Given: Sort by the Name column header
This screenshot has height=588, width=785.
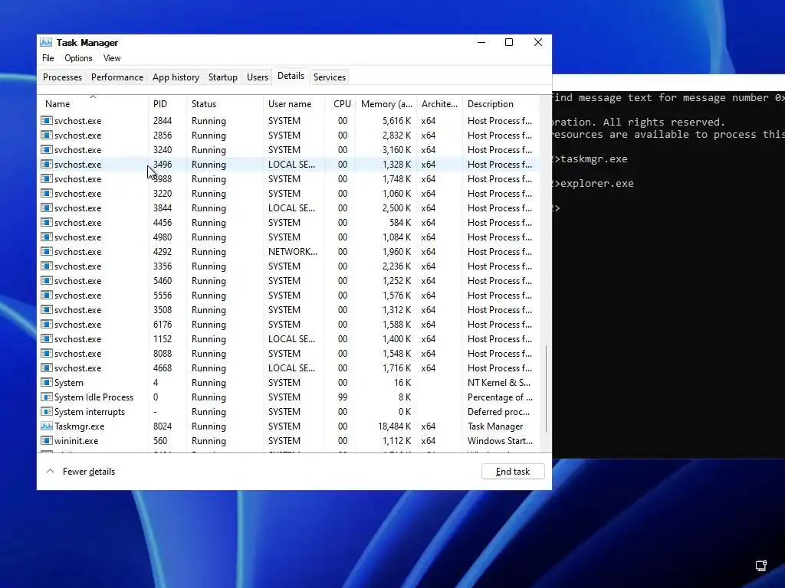Looking at the screenshot, I should coord(93,103).
